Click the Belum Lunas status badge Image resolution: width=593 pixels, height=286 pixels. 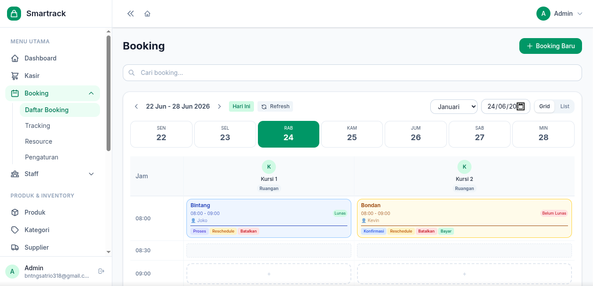(x=554, y=213)
